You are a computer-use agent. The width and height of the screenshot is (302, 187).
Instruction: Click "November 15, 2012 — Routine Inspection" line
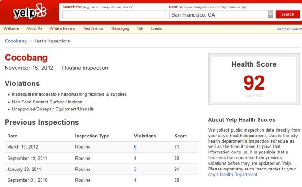point(56,68)
